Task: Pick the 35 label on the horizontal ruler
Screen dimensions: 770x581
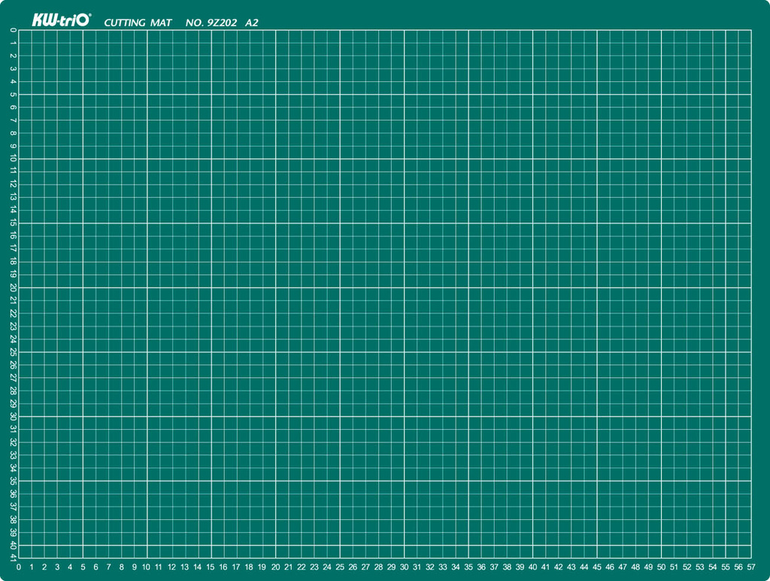Action: coord(468,567)
